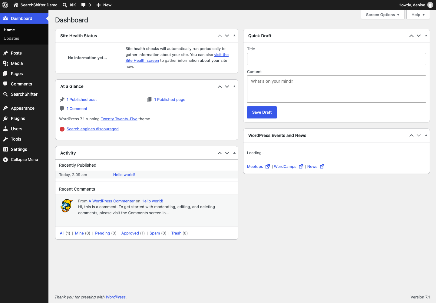
Task: Click the Appearance paintbrush sidebar icon
Action: [x=5, y=108]
